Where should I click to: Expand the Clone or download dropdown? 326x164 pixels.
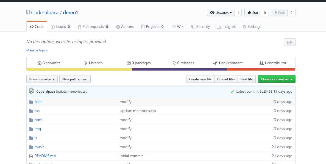(277, 79)
